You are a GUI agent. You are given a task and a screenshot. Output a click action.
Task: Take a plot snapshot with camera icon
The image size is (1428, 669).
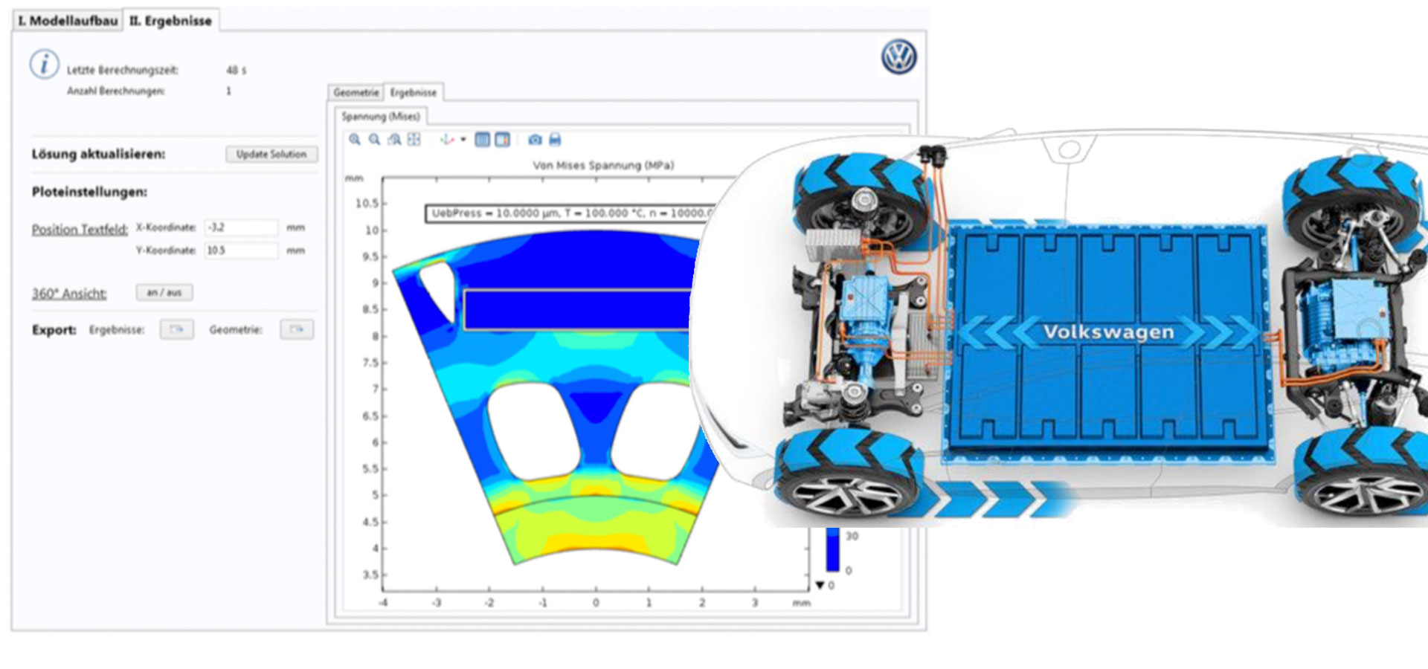tap(535, 140)
